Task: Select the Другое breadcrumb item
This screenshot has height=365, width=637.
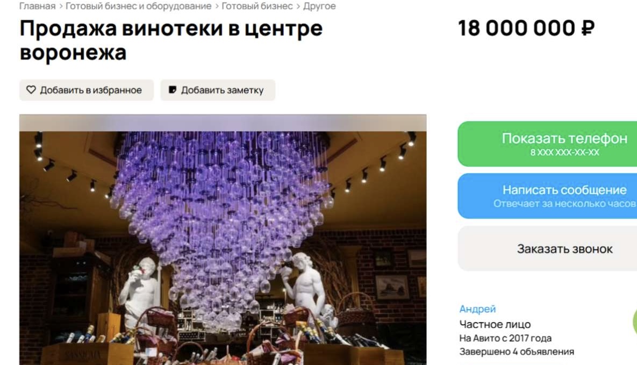Action: click(x=319, y=6)
